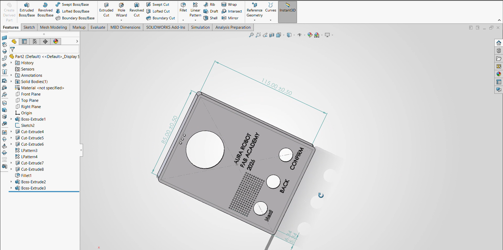
Task: Select the Mirror feature tool
Action: (230, 18)
